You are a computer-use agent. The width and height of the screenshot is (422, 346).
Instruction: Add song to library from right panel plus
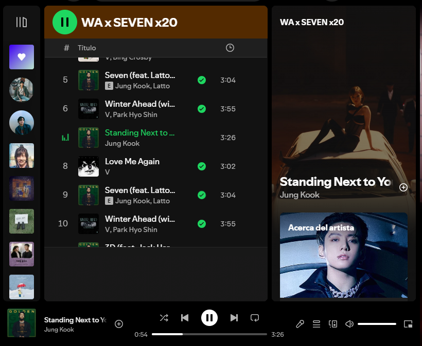pyautogui.click(x=403, y=187)
